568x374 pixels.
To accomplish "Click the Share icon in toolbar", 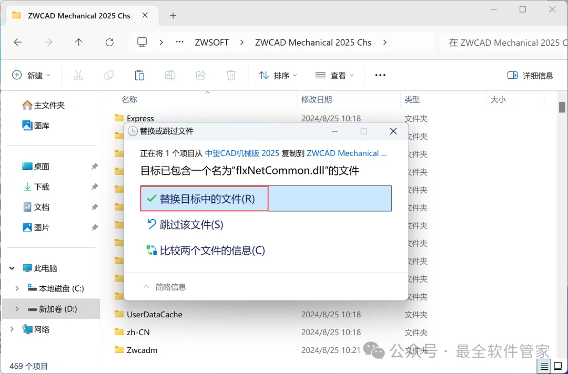I will tap(200, 75).
